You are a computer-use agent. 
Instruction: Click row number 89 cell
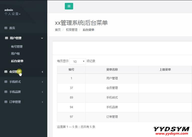pyautogui.click(x=71, y=97)
